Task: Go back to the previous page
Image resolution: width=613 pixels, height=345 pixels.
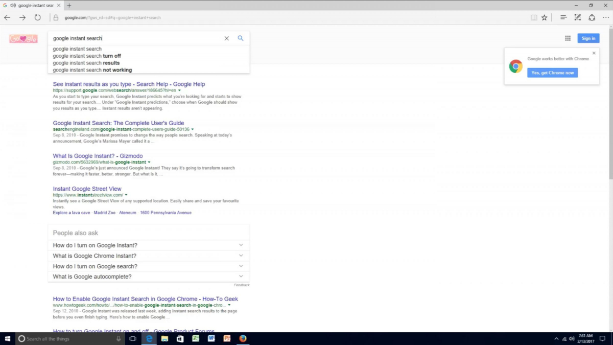Action: click(x=7, y=17)
